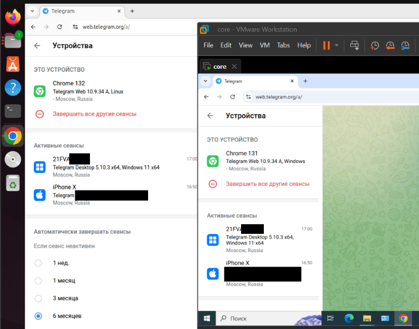Choose the 1 месяц auto-terminate option
The width and height of the screenshot is (419, 329).
(38, 280)
